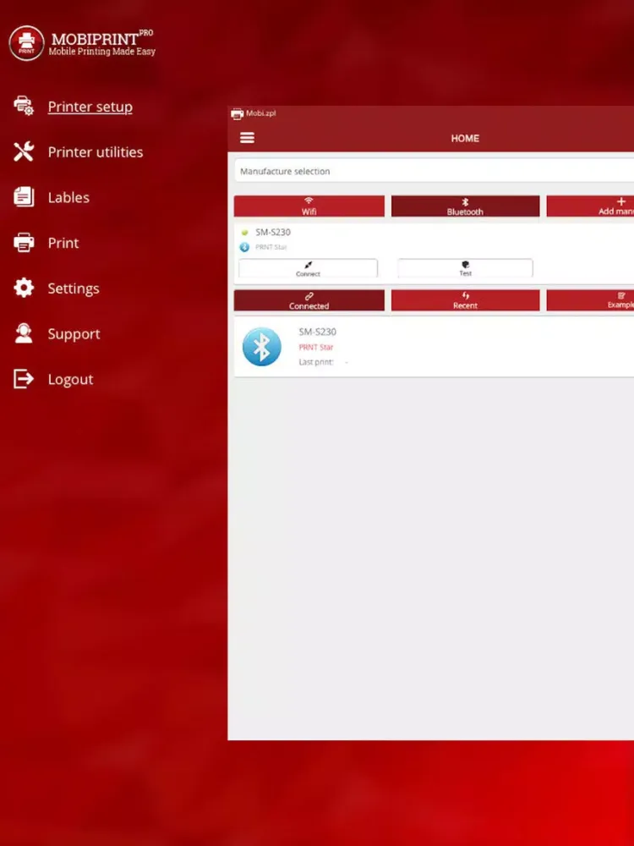This screenshot has height=846, width=634.
Task: Click the MobiPrint Pro logo icon
Action: (x=26, y=43)
